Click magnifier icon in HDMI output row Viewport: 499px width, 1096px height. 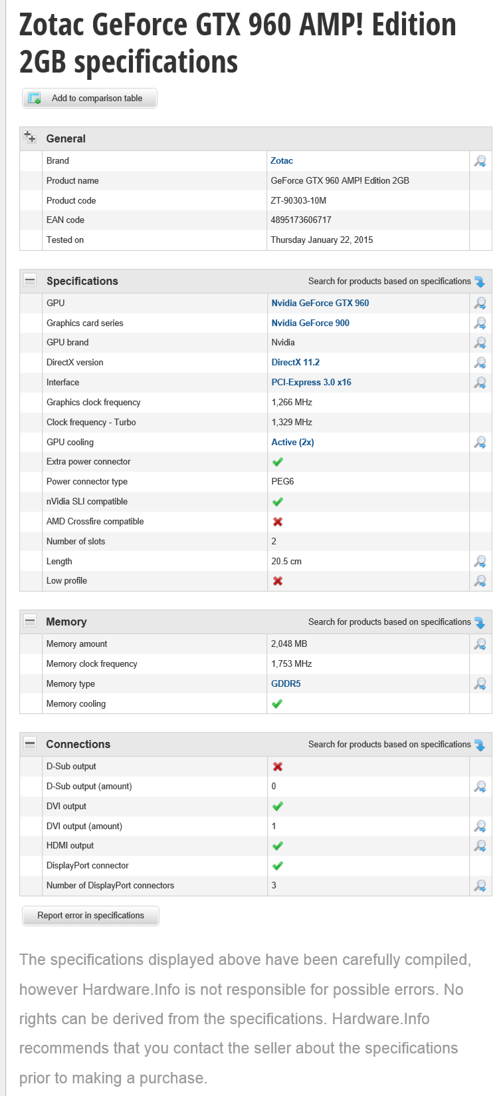[480, 846]
